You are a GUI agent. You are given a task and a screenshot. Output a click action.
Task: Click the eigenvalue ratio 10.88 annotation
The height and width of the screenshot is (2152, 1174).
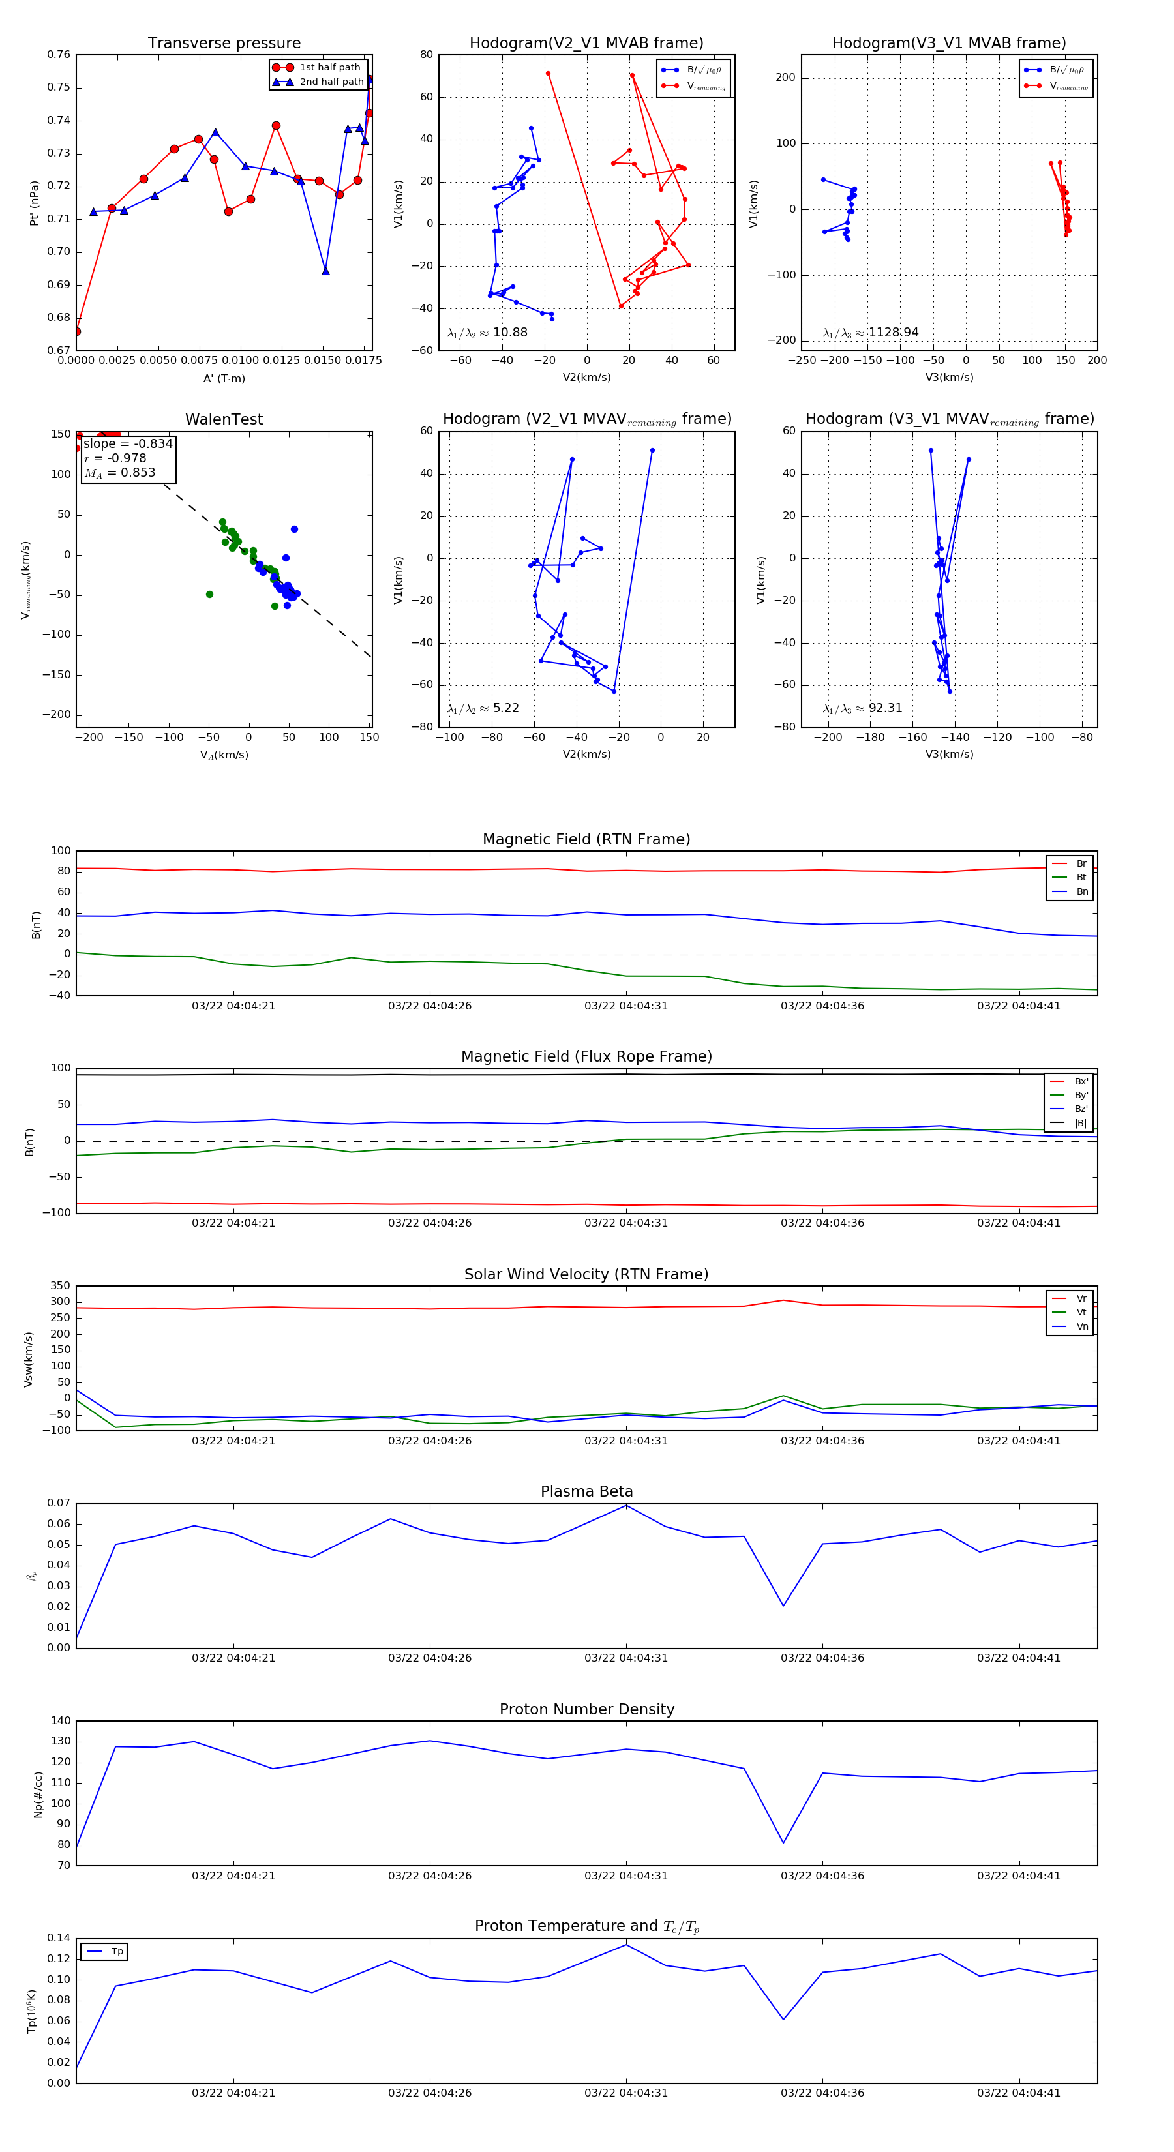point(487,333)
